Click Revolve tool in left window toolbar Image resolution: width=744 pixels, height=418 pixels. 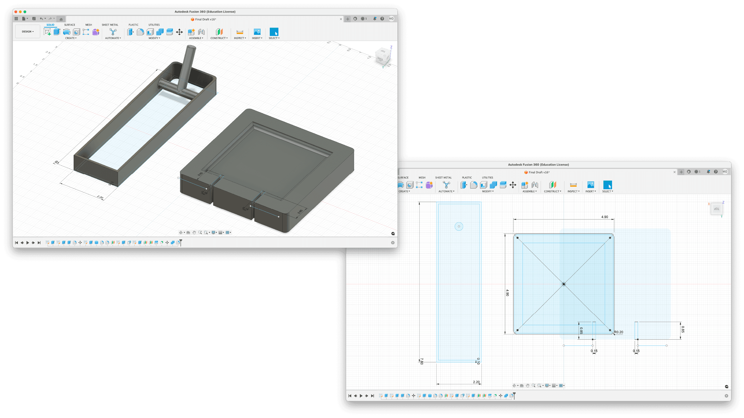(67, 32)
